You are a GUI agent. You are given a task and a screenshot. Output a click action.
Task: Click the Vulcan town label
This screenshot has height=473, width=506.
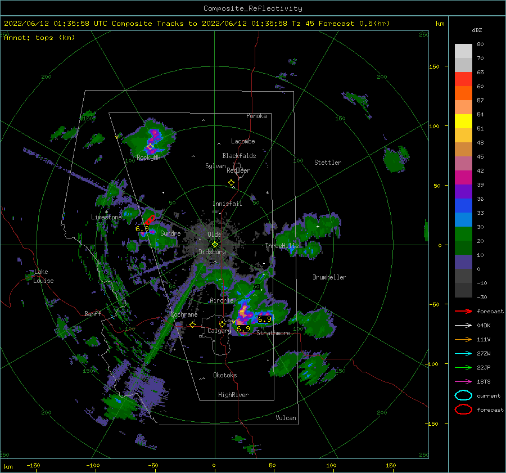[x=286, y=418]
